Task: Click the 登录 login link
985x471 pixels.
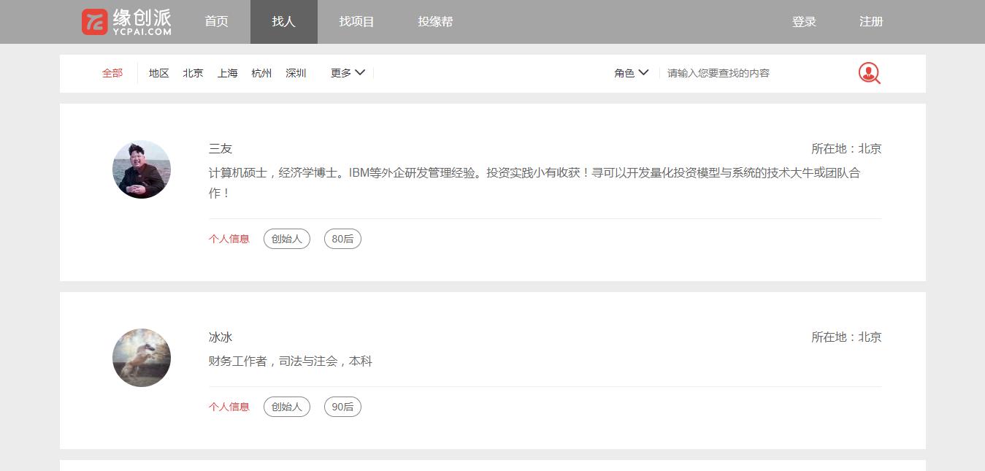Action: 804,21
